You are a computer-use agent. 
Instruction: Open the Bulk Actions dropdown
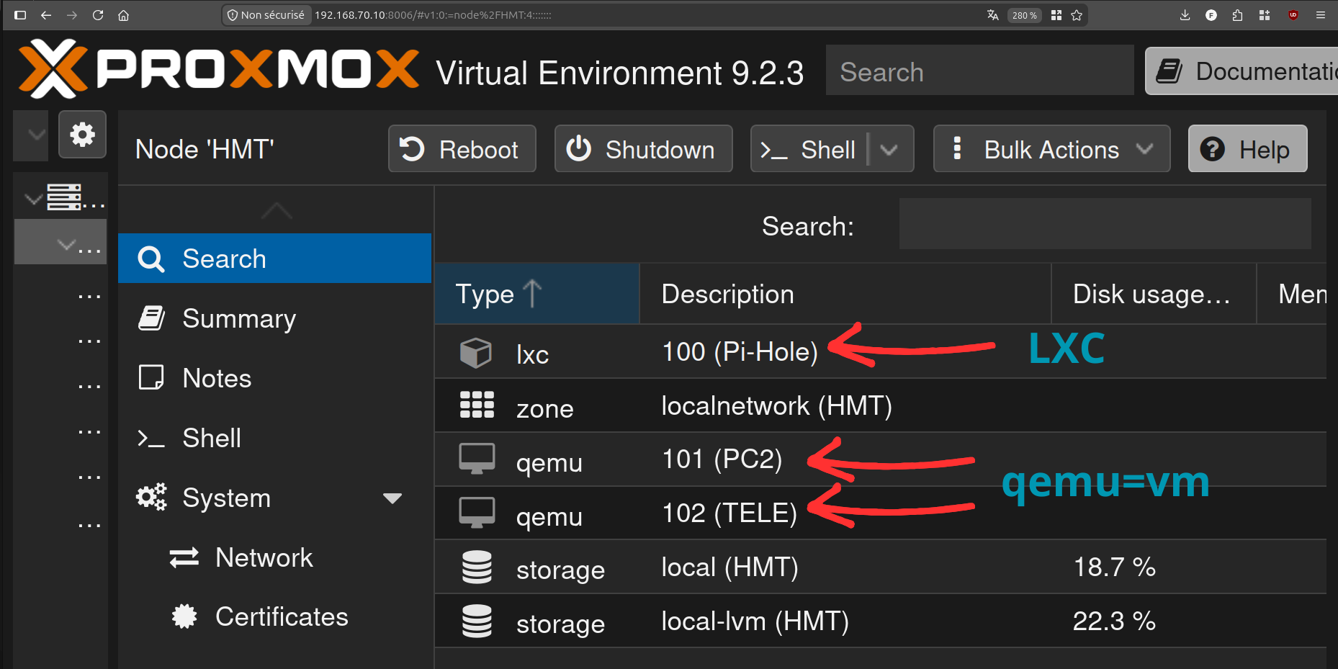(x=1052, y=149)
